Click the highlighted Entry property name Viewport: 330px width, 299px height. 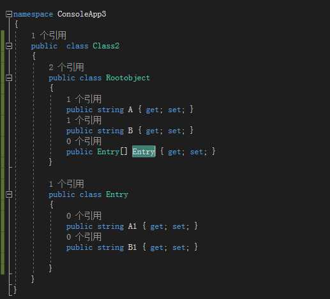tap(144, 152)
